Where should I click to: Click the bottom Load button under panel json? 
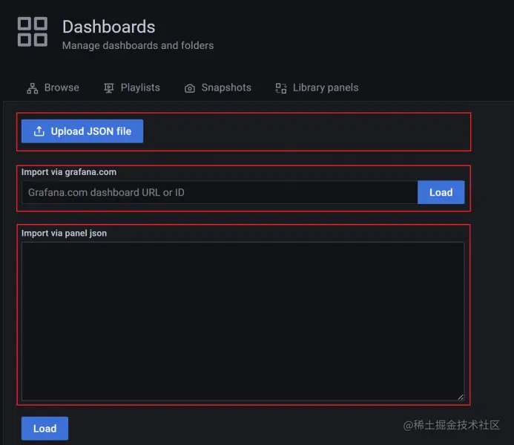pos(45,428)
